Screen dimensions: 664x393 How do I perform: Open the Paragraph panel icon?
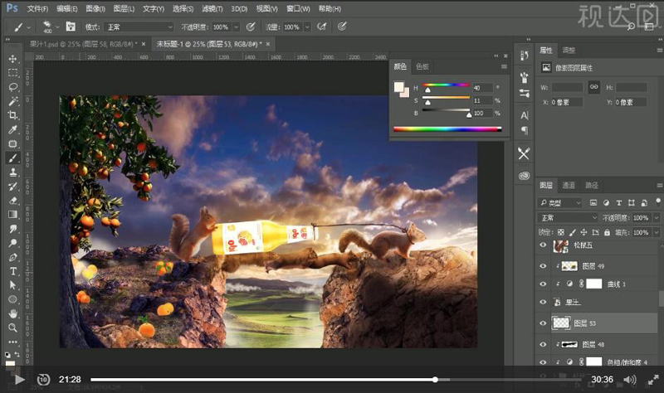[525, 130]
